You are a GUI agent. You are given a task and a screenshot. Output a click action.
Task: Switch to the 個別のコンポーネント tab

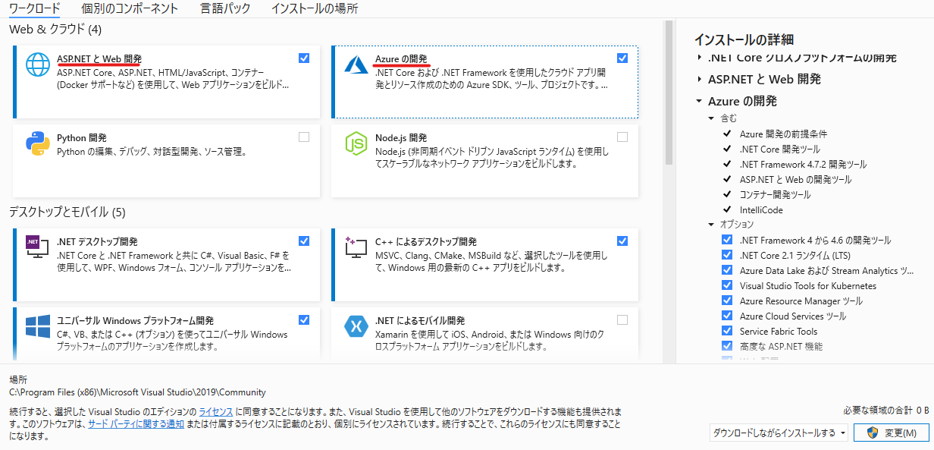tap(130, 8)
